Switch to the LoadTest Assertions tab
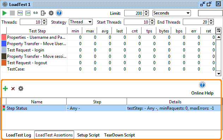This screenshot has width=223, height=140. (54, 135)
